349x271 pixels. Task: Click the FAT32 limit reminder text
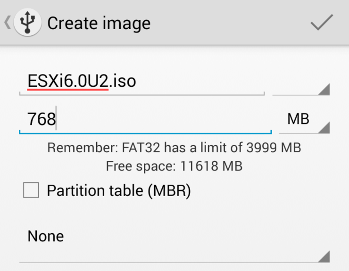pos(174,148)
